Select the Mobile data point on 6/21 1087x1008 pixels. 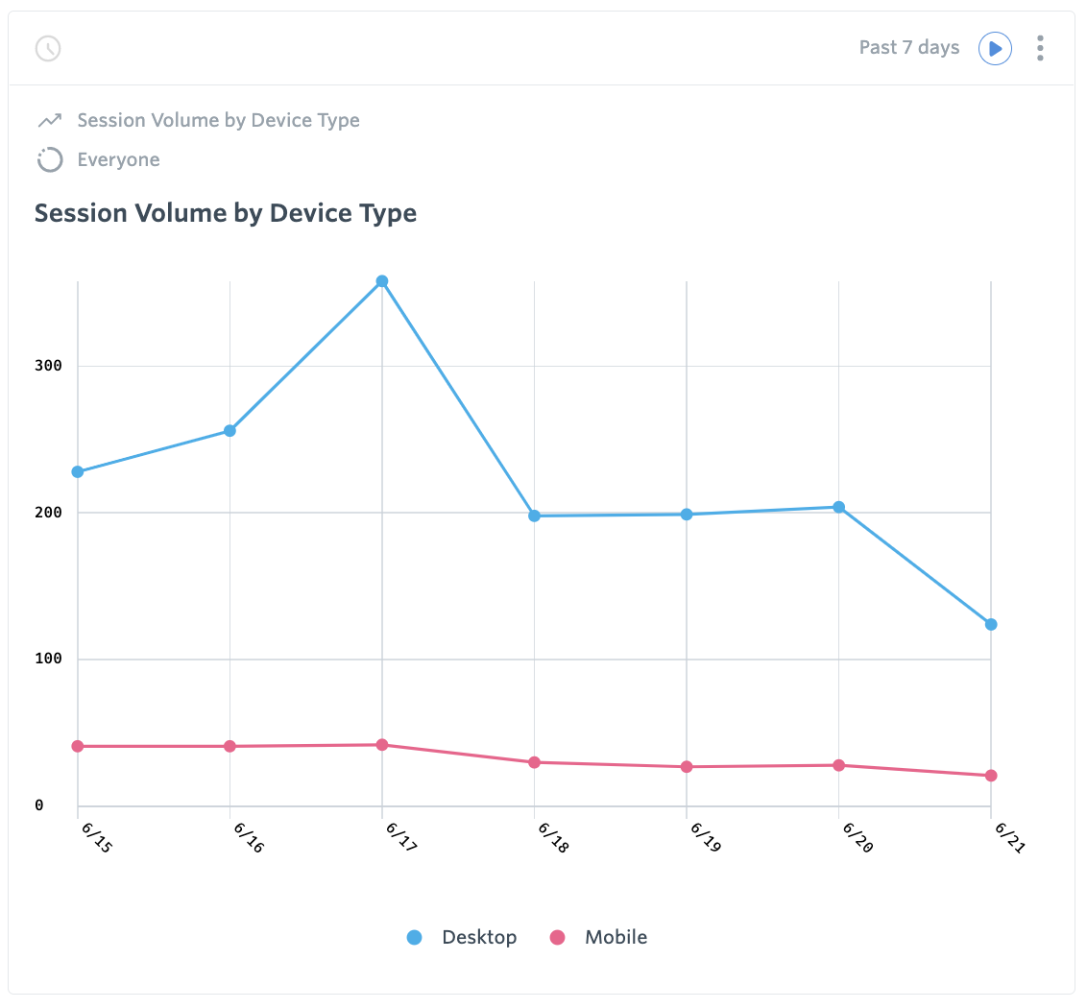(990, 775)
